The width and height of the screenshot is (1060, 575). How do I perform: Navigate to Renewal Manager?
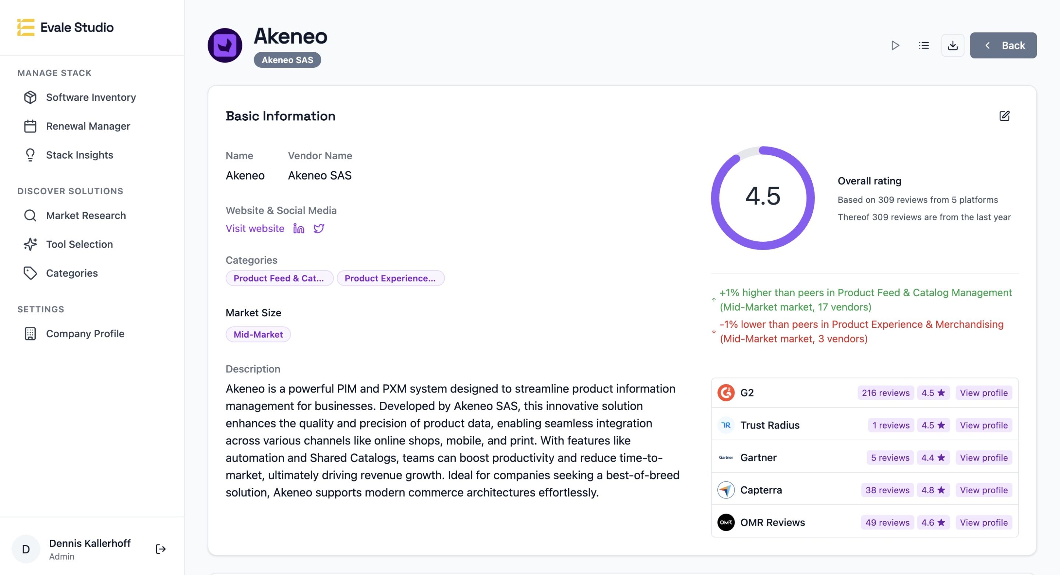88,126
